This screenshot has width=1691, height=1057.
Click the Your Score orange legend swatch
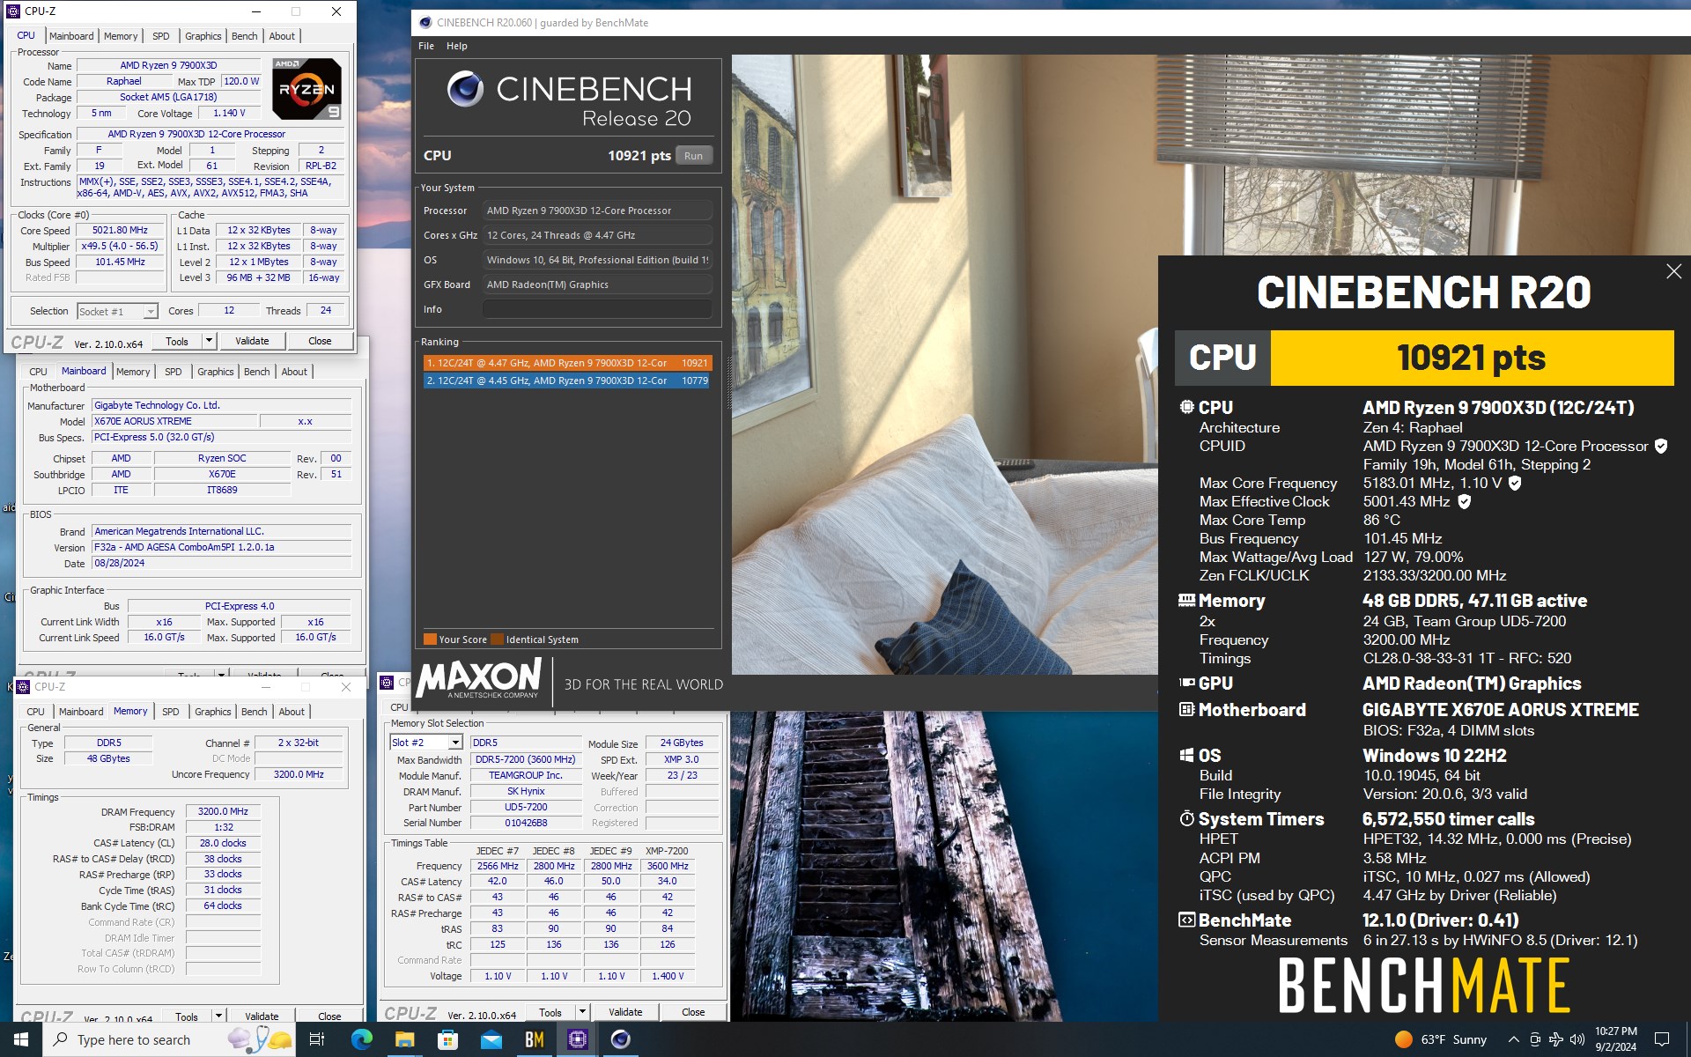pyautogui.click(x=430, y=639)
